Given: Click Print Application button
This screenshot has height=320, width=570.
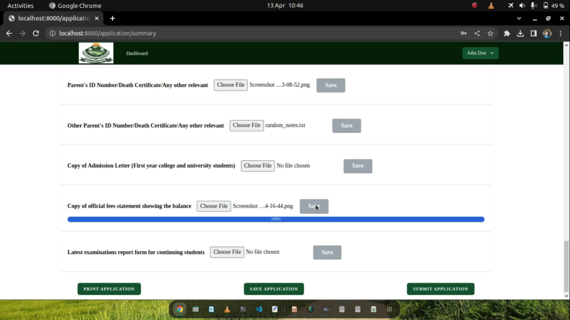Looking at the screenshot, I should pos(109,288).
